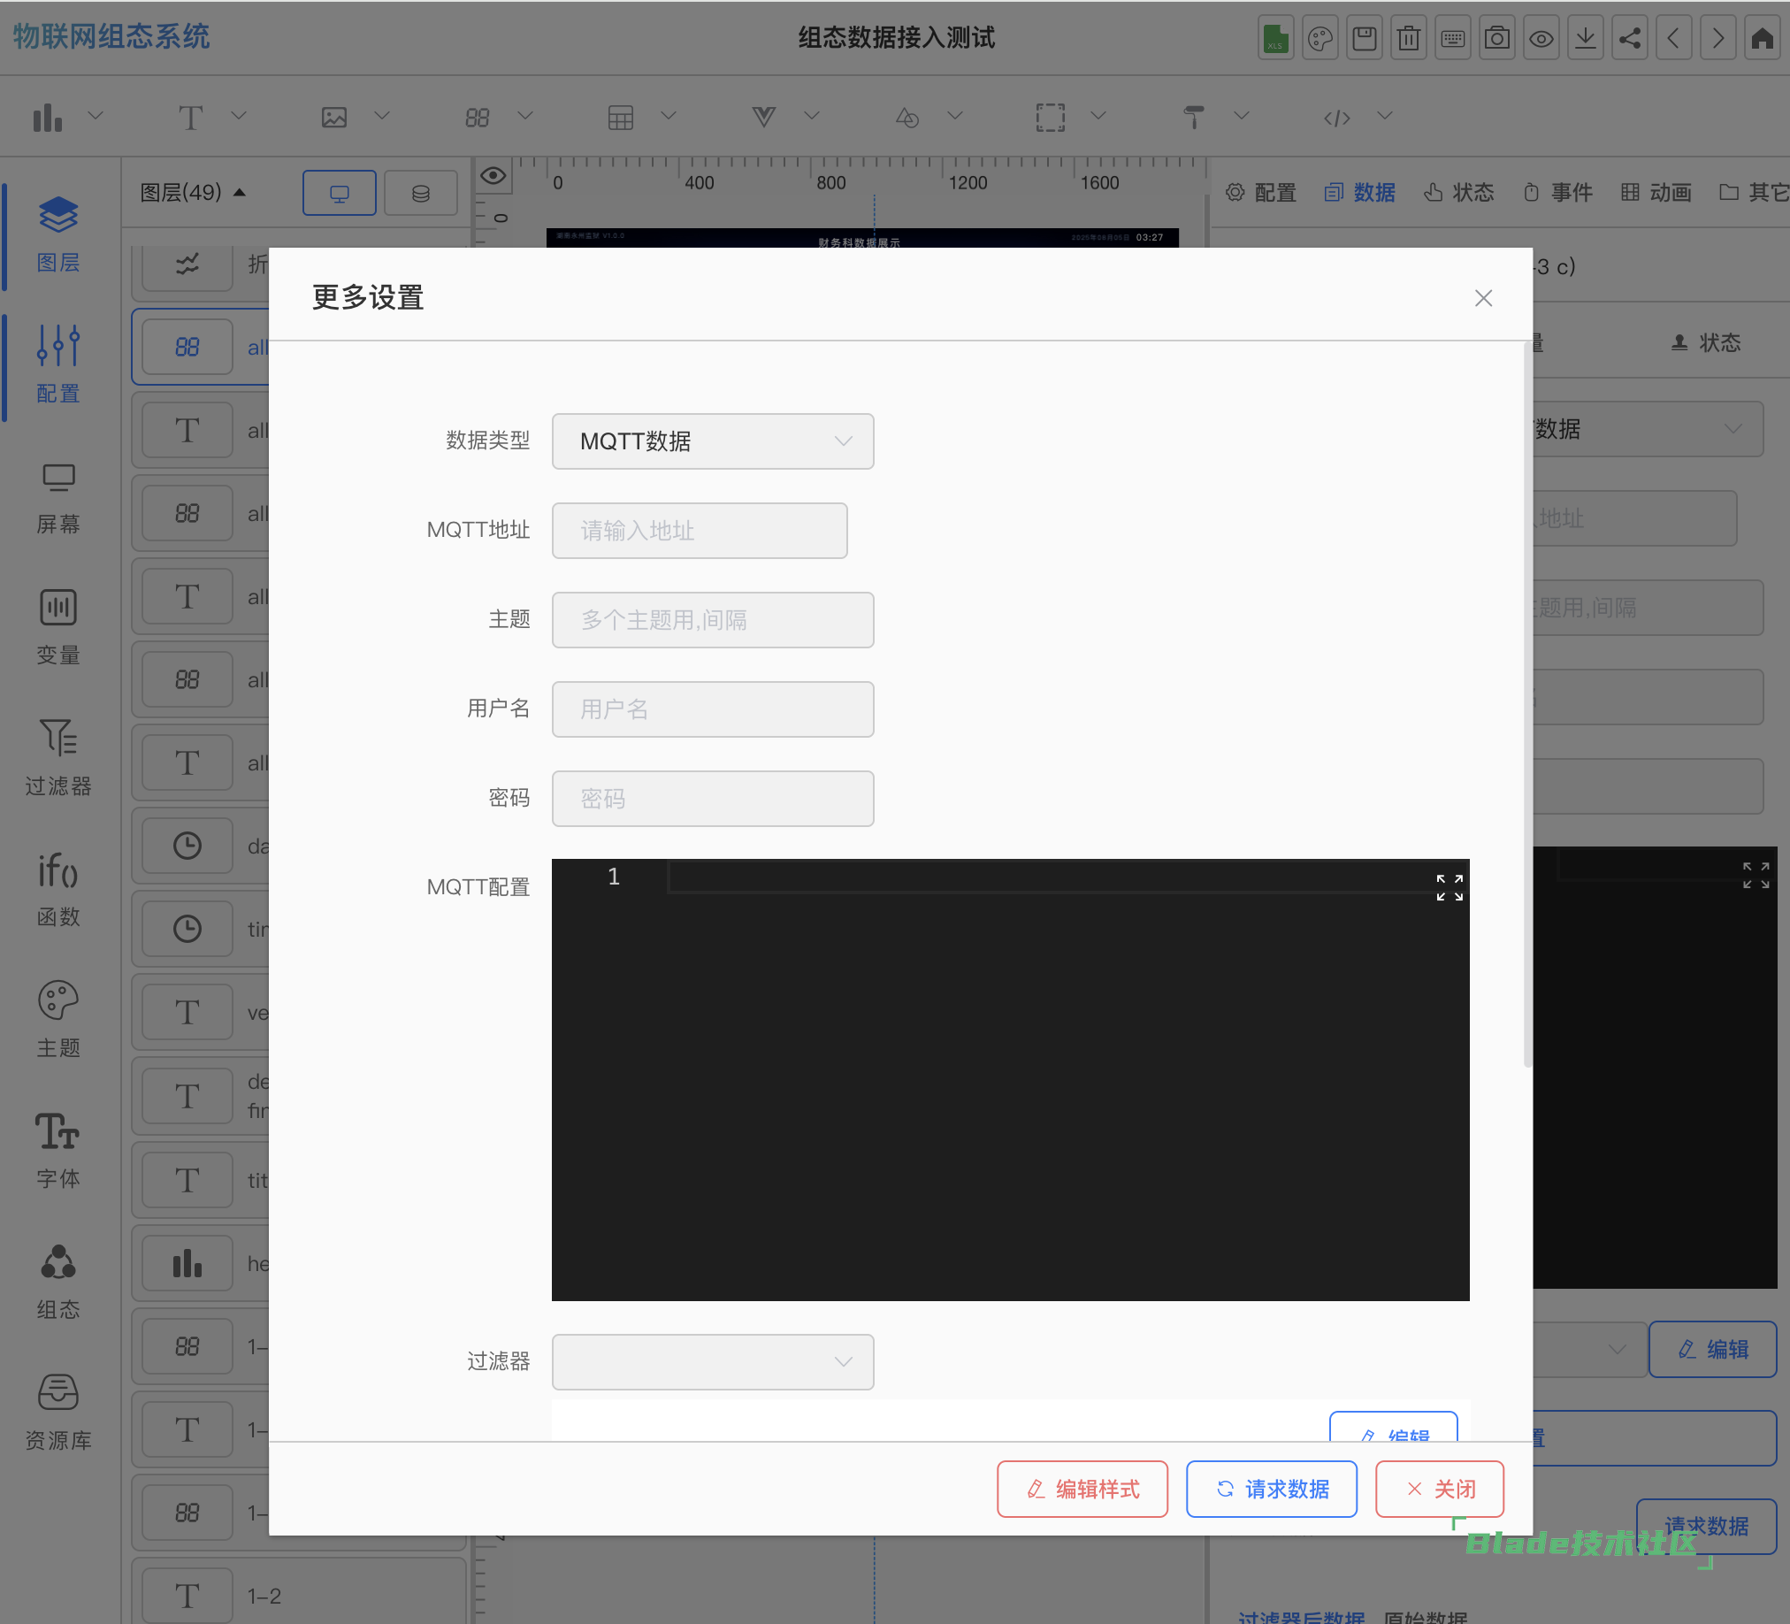Image resolution: width=1790 pixels, height=1624 pixels.
Task: Open the 屏幕 sidebar item
Action: tap(57, 497)
